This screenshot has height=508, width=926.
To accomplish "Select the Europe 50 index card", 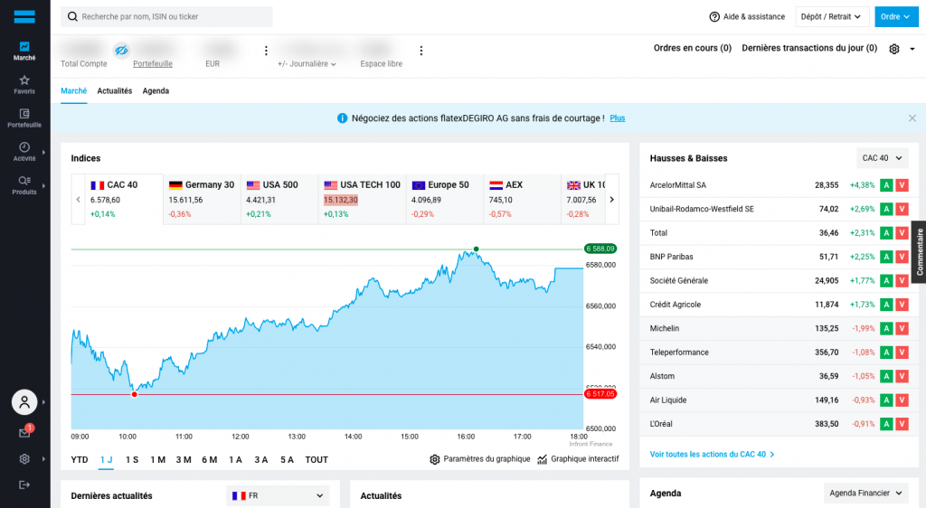I will [445, 199].
